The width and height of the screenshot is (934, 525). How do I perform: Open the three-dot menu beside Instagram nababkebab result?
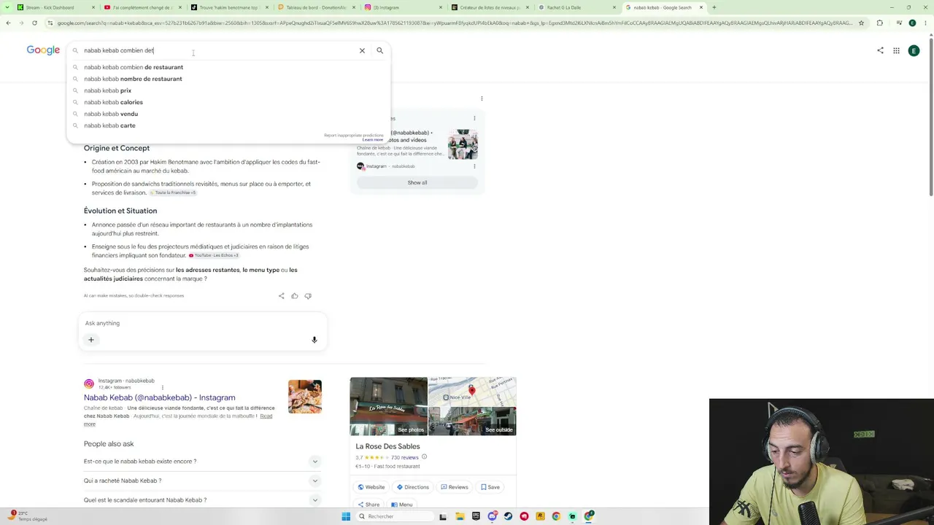point(162,387)
